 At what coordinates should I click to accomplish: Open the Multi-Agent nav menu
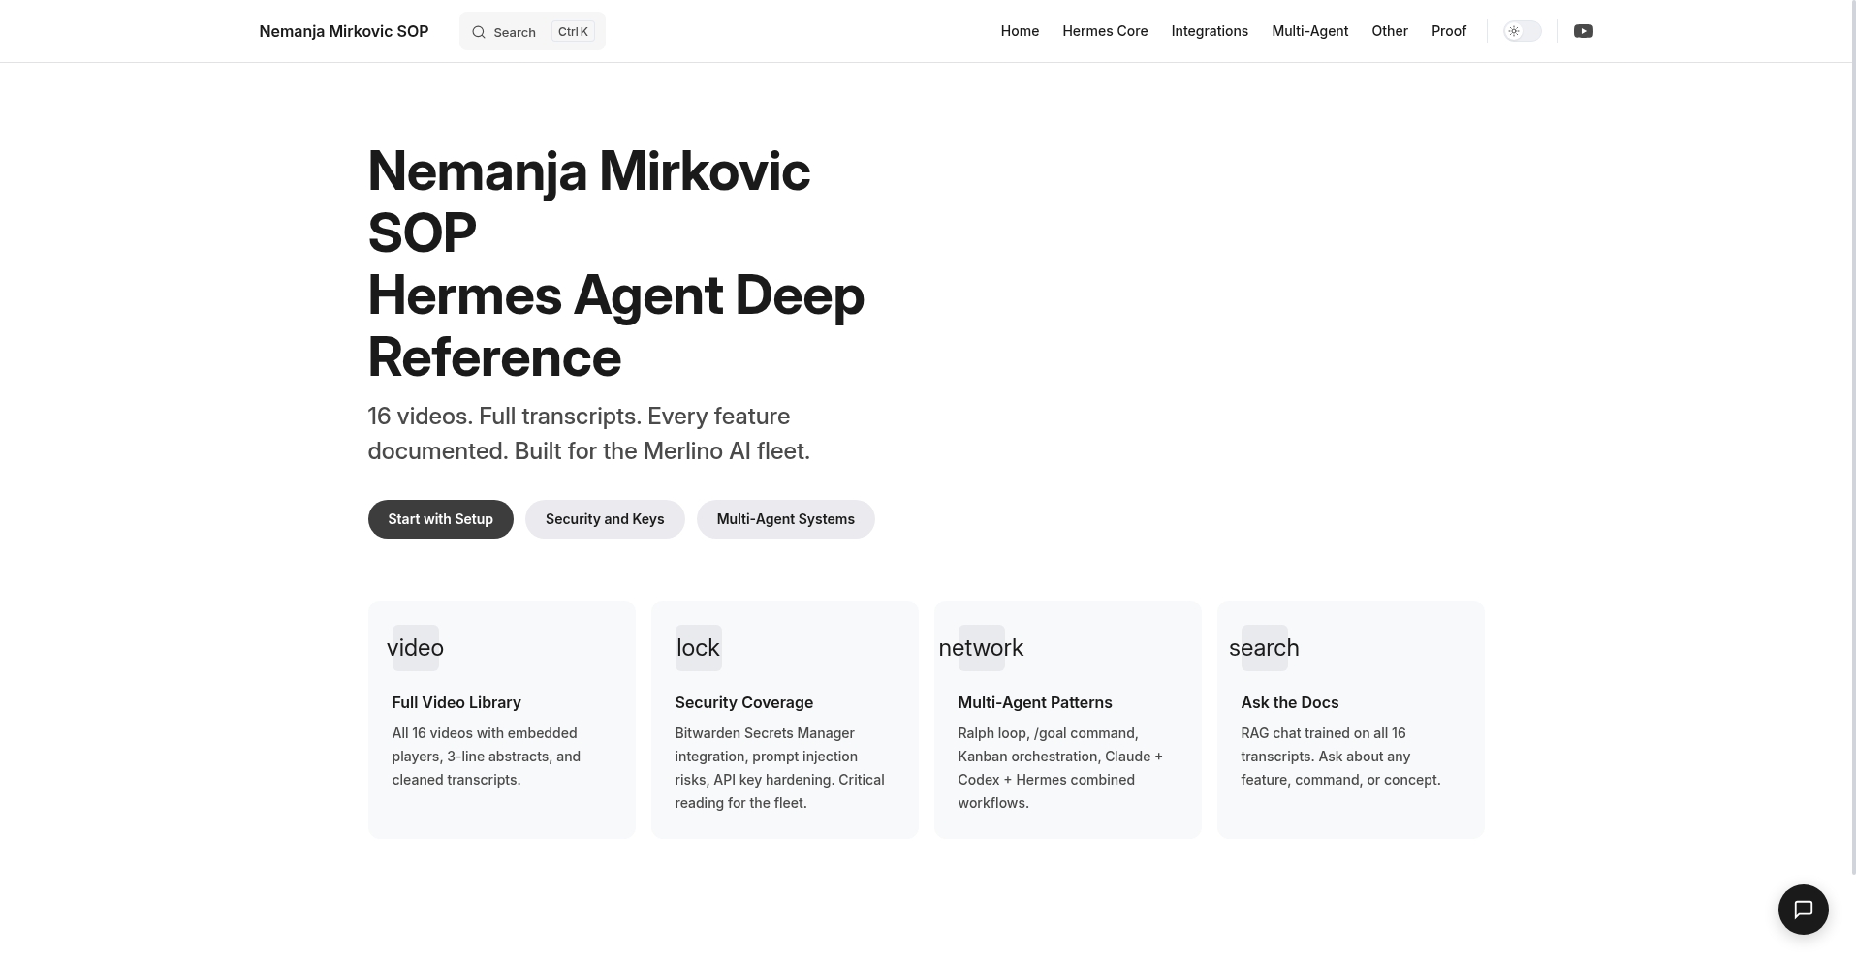click(1310, 31)
